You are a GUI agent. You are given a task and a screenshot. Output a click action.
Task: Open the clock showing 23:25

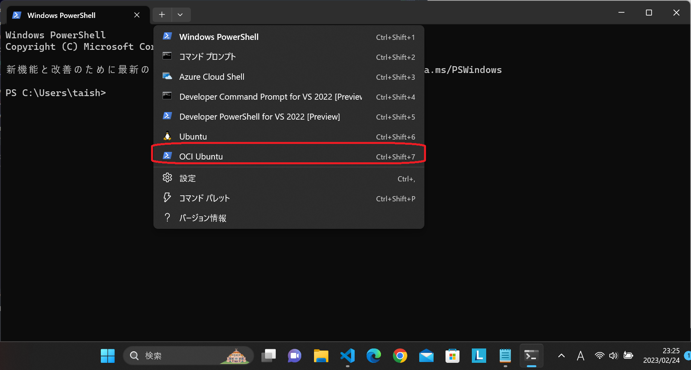[x=662, y=355]
